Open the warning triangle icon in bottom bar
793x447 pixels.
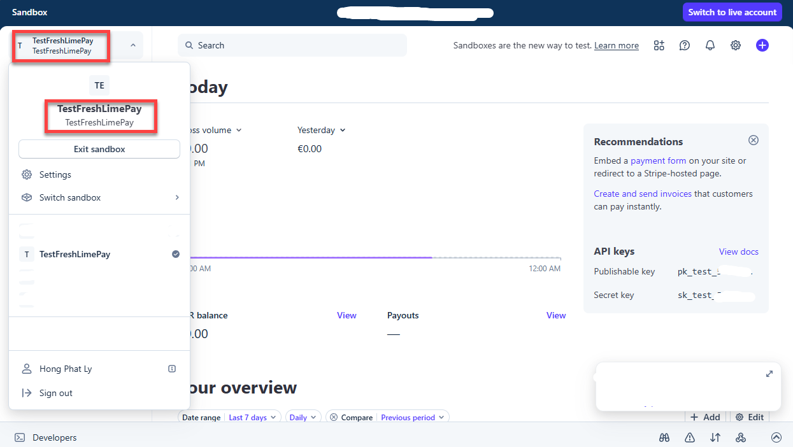[x=690, y=437]
